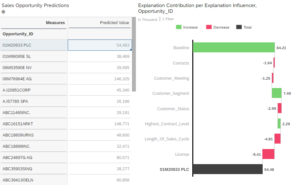Click the Highest_Contract_Level axis label

[x=167, y=124]
